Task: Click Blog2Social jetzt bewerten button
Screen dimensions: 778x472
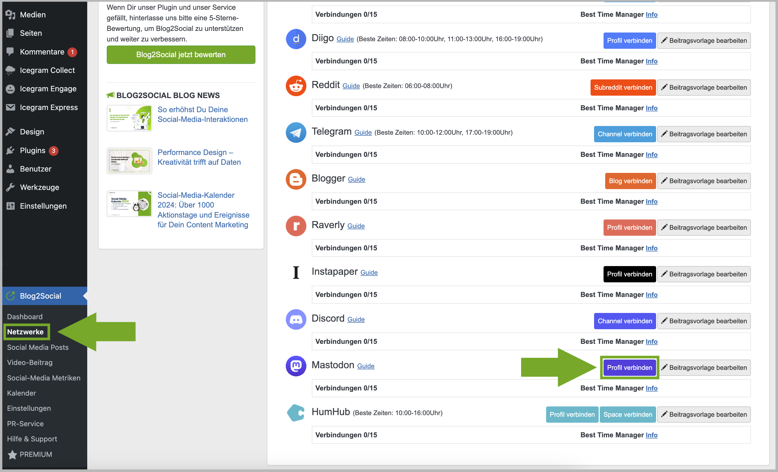Action: click(181, 55)
